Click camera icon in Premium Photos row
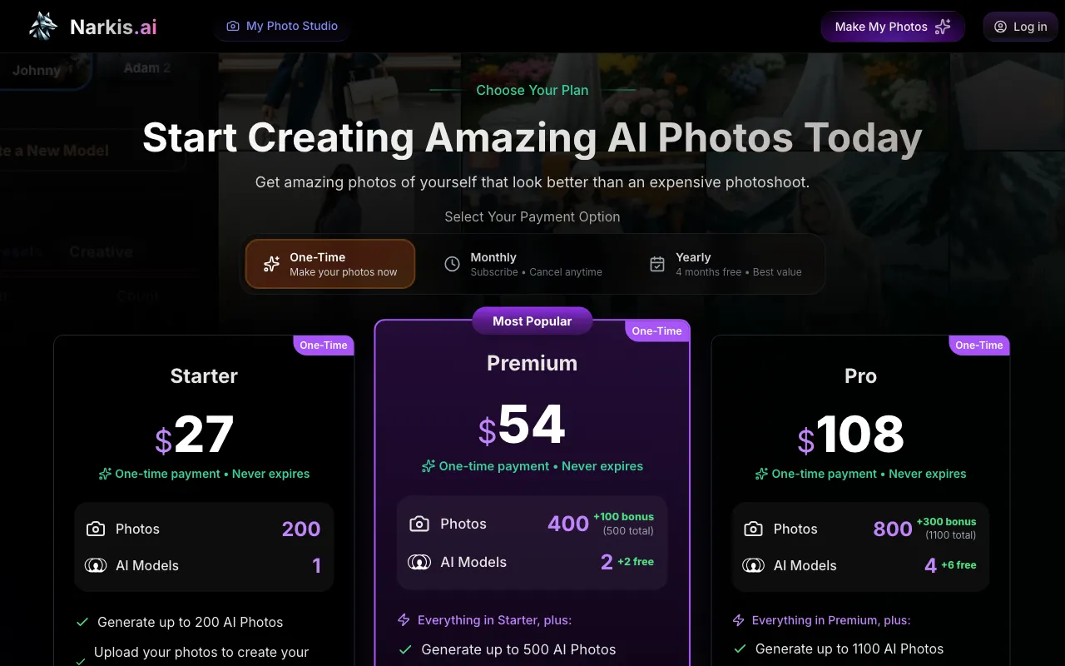 coord(419,524)
